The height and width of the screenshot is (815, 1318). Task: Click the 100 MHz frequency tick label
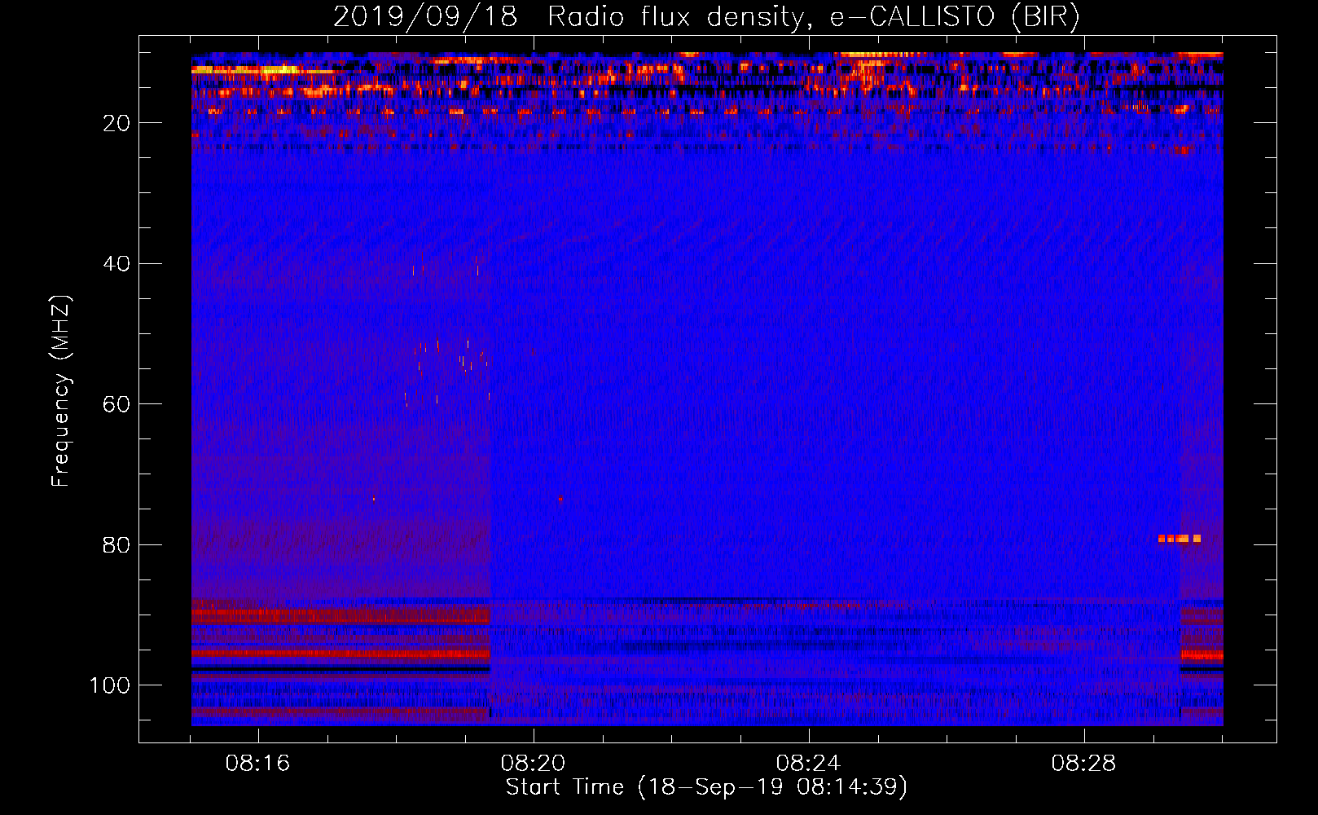coord(110,685)
